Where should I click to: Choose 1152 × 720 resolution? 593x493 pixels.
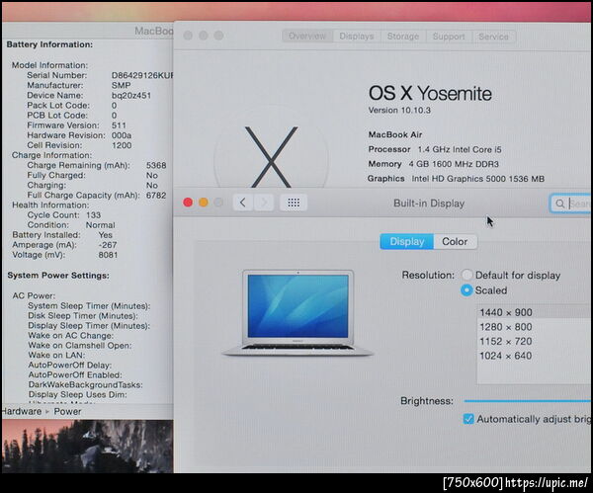point(535,341)
